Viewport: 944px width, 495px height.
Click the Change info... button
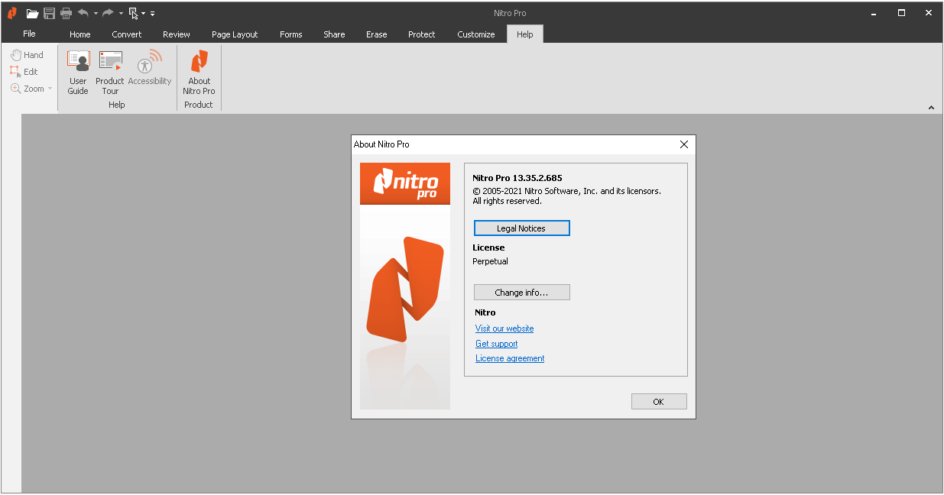[522, 293]
